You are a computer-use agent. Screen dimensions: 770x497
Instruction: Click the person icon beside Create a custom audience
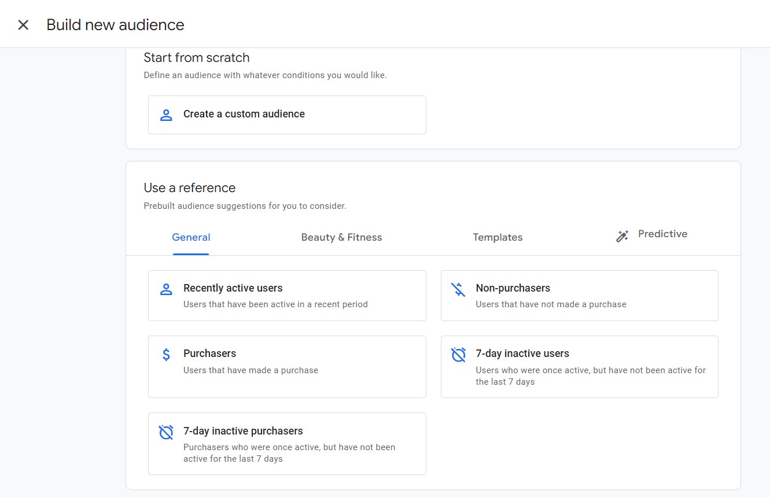click(x=166, y=115)
